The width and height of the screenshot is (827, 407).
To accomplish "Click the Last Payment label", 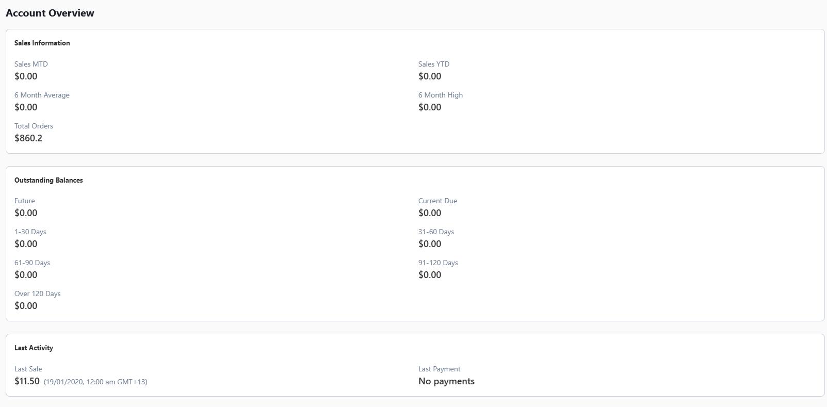I will tap(439, 369).
